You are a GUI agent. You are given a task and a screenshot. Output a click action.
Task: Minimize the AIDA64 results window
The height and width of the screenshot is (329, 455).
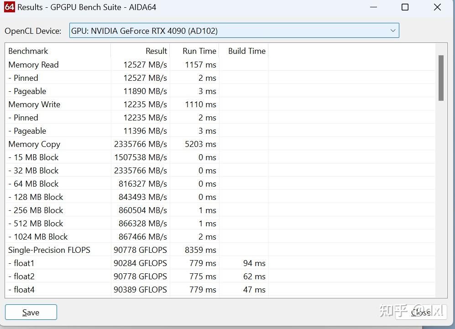(x=374, y=7)
